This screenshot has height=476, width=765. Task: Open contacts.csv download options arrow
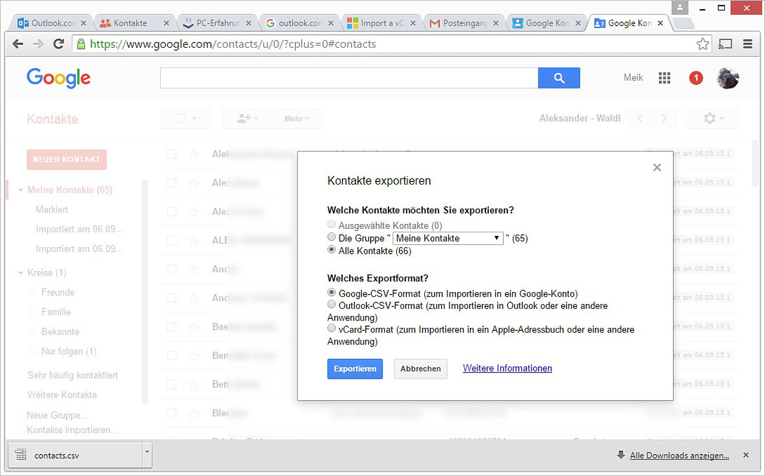pyautogui.click(x=147, y=454)
